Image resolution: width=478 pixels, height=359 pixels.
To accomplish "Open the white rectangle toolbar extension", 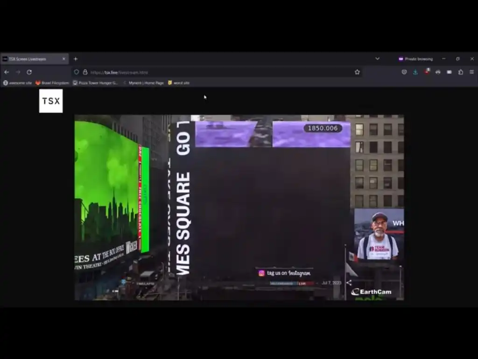I will coord(450,72).
